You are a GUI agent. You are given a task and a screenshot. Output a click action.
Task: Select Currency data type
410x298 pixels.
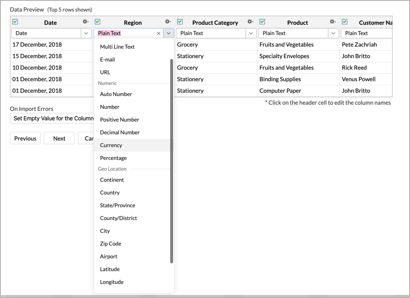click(132, 145)
